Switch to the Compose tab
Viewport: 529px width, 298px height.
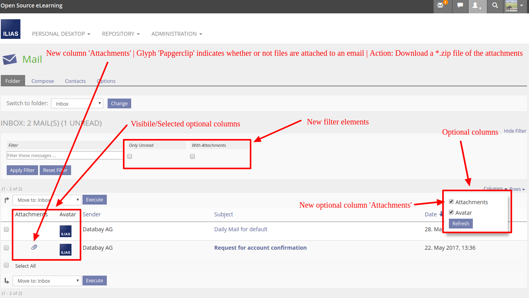pos(42,81)
